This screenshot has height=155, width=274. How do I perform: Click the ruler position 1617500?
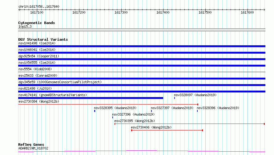point(205,12)
